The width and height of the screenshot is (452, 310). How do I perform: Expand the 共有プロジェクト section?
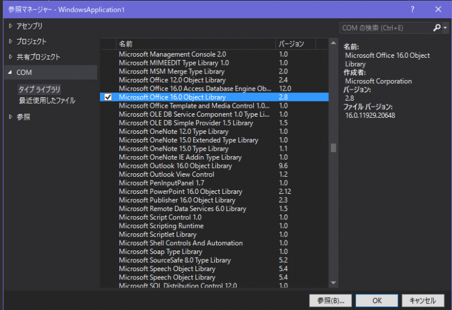[10, 57]
